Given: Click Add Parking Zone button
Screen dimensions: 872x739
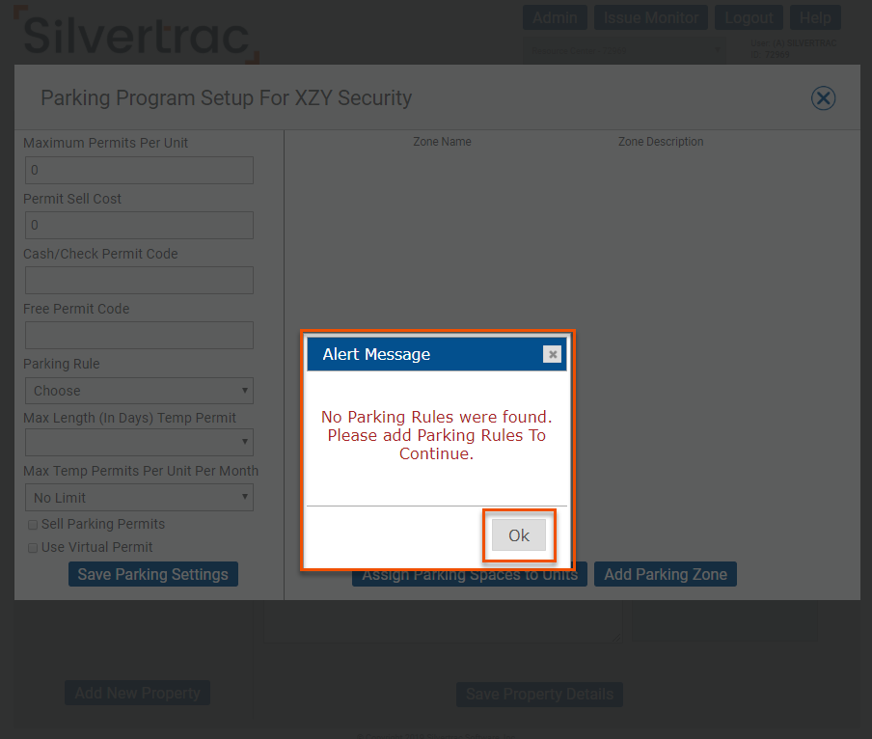Looking at the screenshot, I should [666, 574].
